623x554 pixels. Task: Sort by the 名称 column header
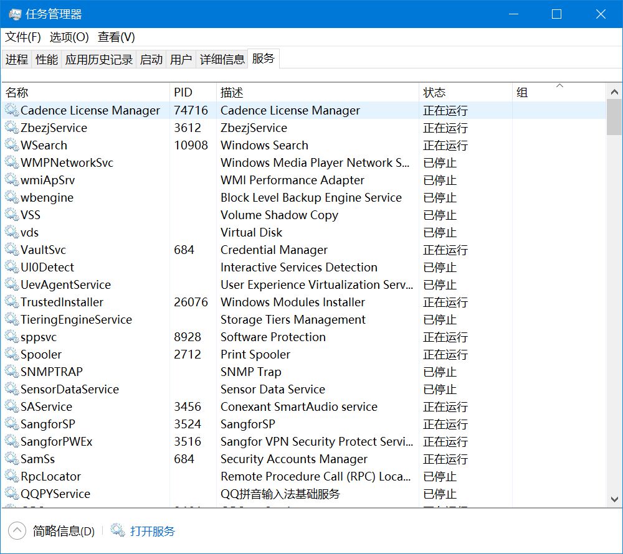(x=86, y=93)
